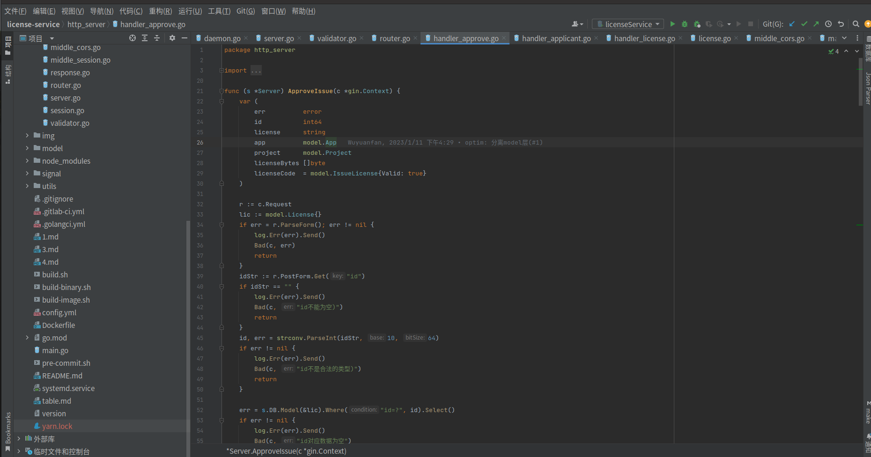Expand the external libraries node (外部库)
871x457 pixels.
click(19, 438)
